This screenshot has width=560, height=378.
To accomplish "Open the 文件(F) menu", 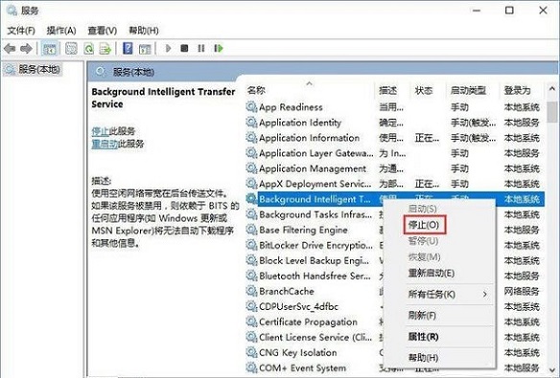I will tap(21, 31).
